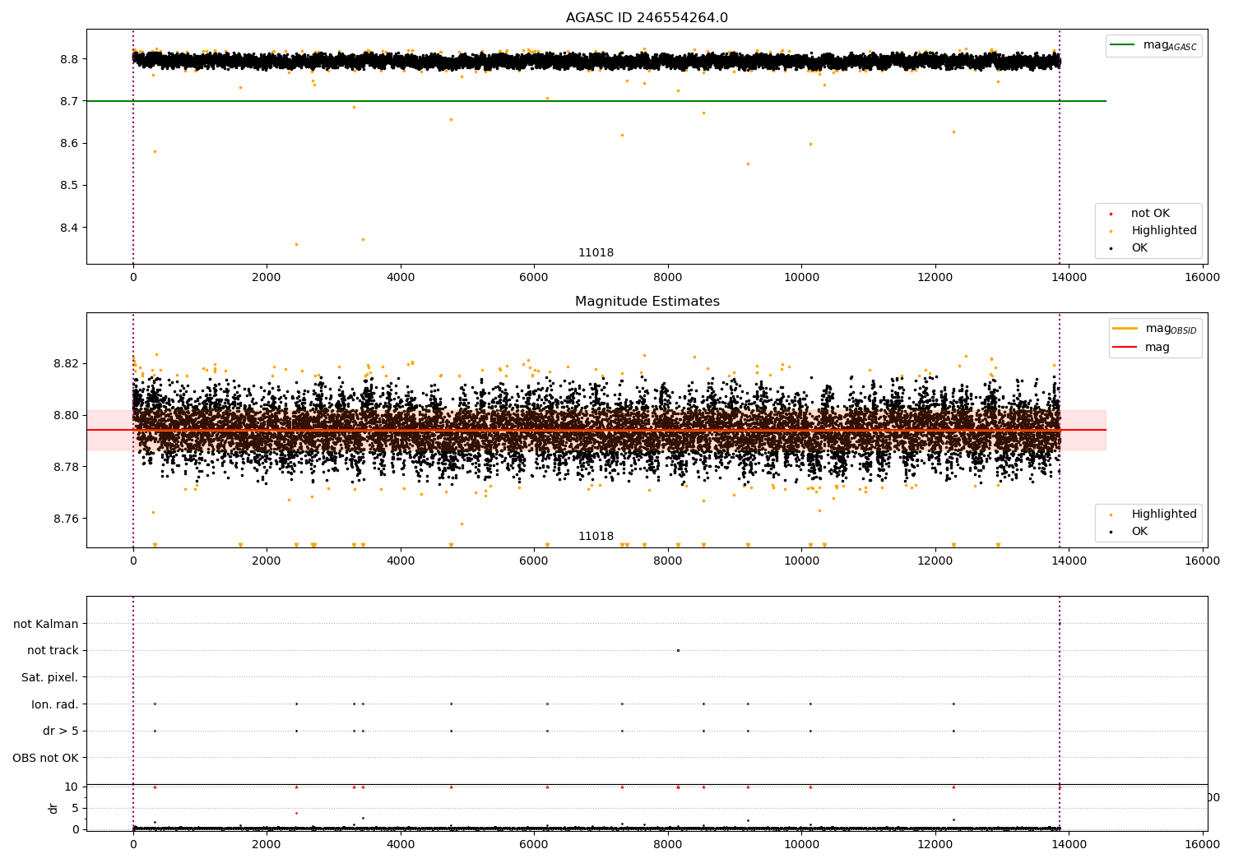The image size is (1234, 863).
Task: Click the orange line sample beside mag OBSID
Action: [x=1125, y=329]
